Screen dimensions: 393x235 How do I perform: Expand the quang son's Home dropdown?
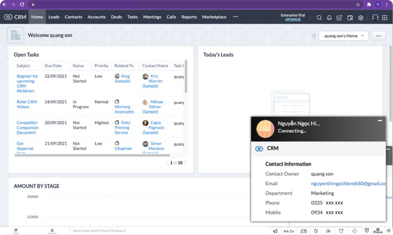pyautogui.click(x=344, y=36)
